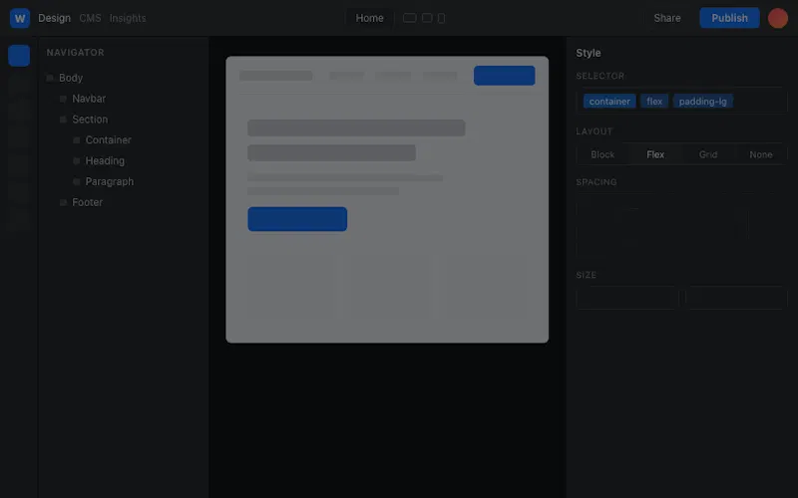This screenshot has height=498, width=798.
Task: Click the Share button
Action: pyautogui.click(x=667, y=18)
